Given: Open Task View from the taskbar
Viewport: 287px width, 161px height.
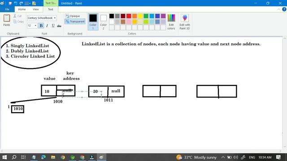Looking at the screenshot, I should pyautogui.click(x=23, y=157).
